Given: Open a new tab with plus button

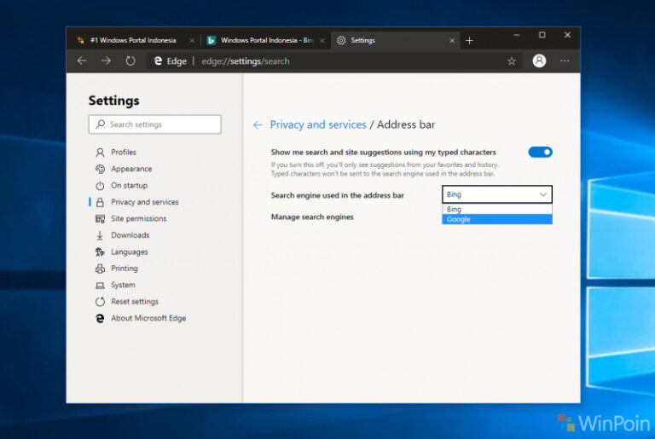Looking at the screenshot, I should (x=469, y=41).
